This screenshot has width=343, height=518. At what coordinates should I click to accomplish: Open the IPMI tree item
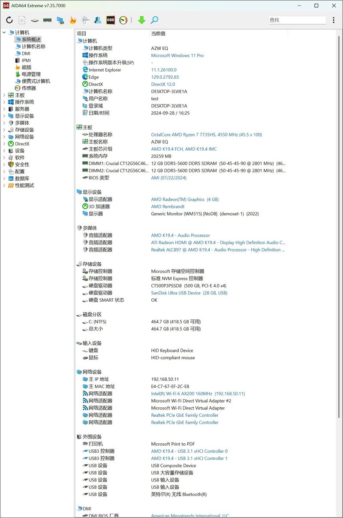coord(26,61)
